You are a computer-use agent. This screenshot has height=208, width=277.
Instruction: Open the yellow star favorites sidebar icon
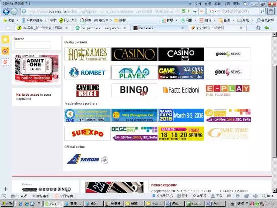point(5,39)
